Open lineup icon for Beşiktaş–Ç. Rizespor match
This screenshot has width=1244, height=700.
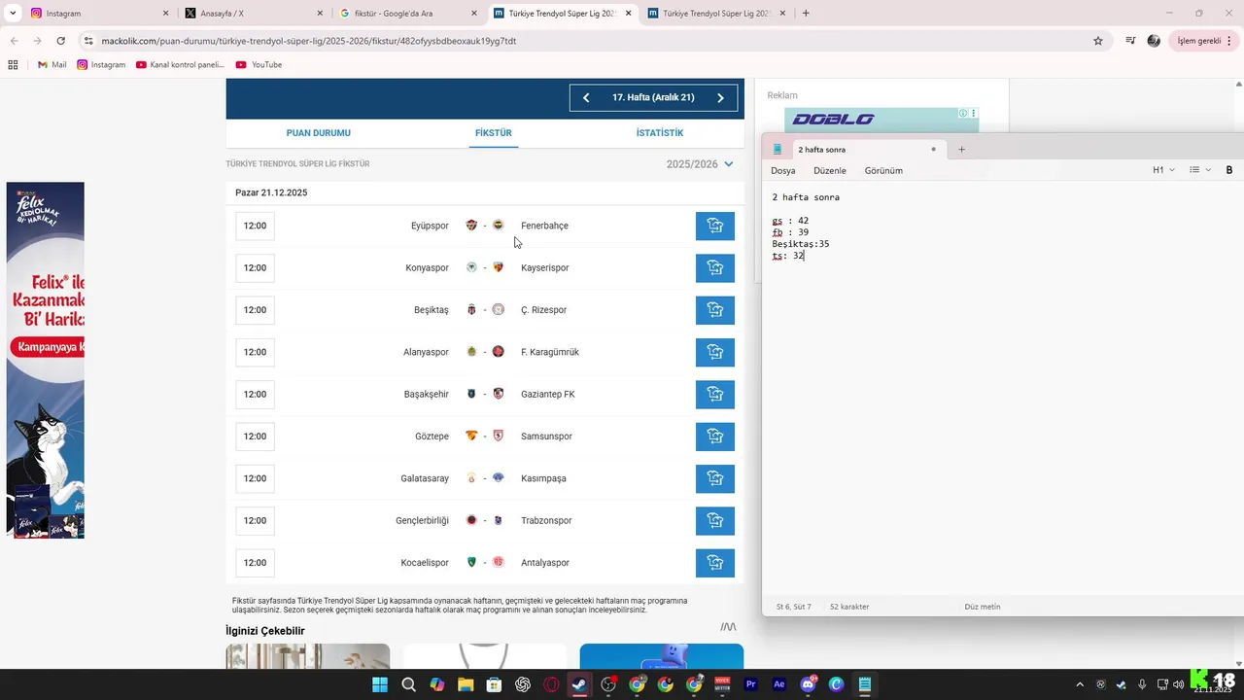point(715,310)
